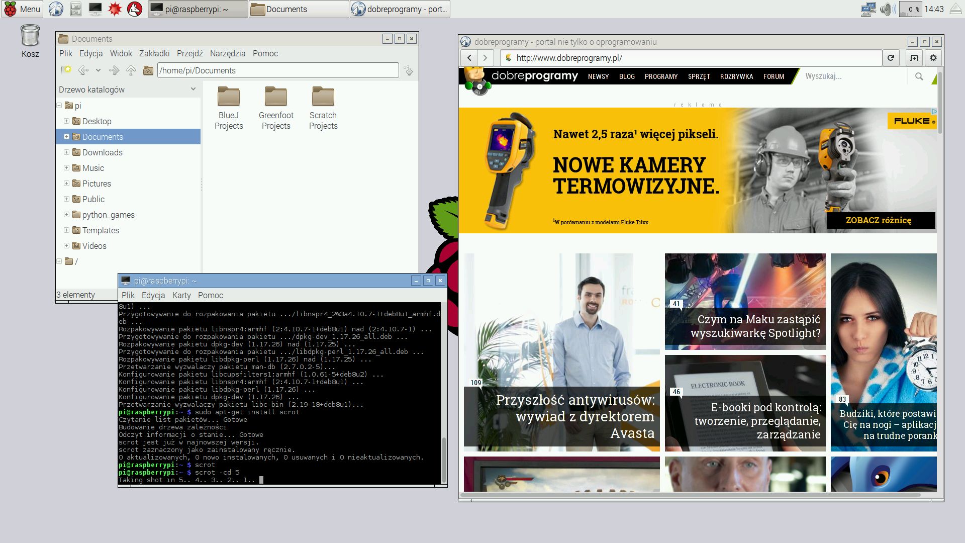This screenshot has height=543, width=965.
Task: Expand the root '/' tree node
Action: tap(59, 261)
